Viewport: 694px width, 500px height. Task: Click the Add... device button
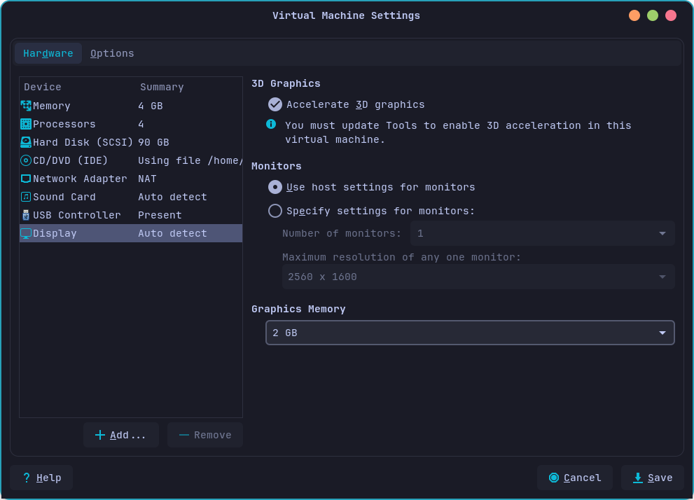point(121,435)
